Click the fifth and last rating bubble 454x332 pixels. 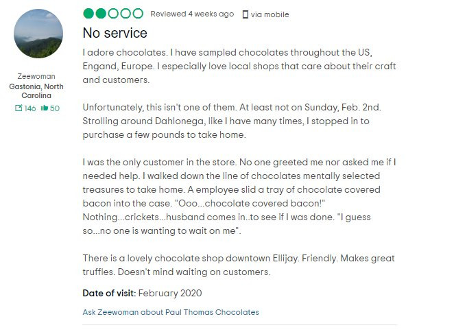click(138, 14)
